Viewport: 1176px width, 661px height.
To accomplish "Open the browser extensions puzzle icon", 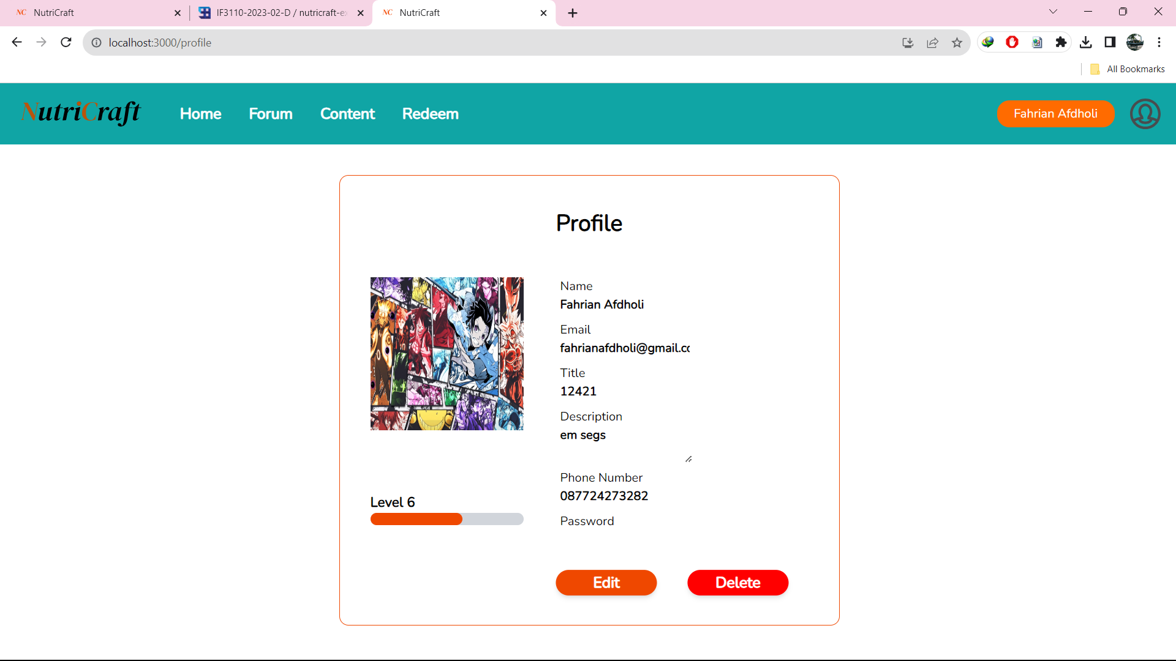I will [1061, 42].
